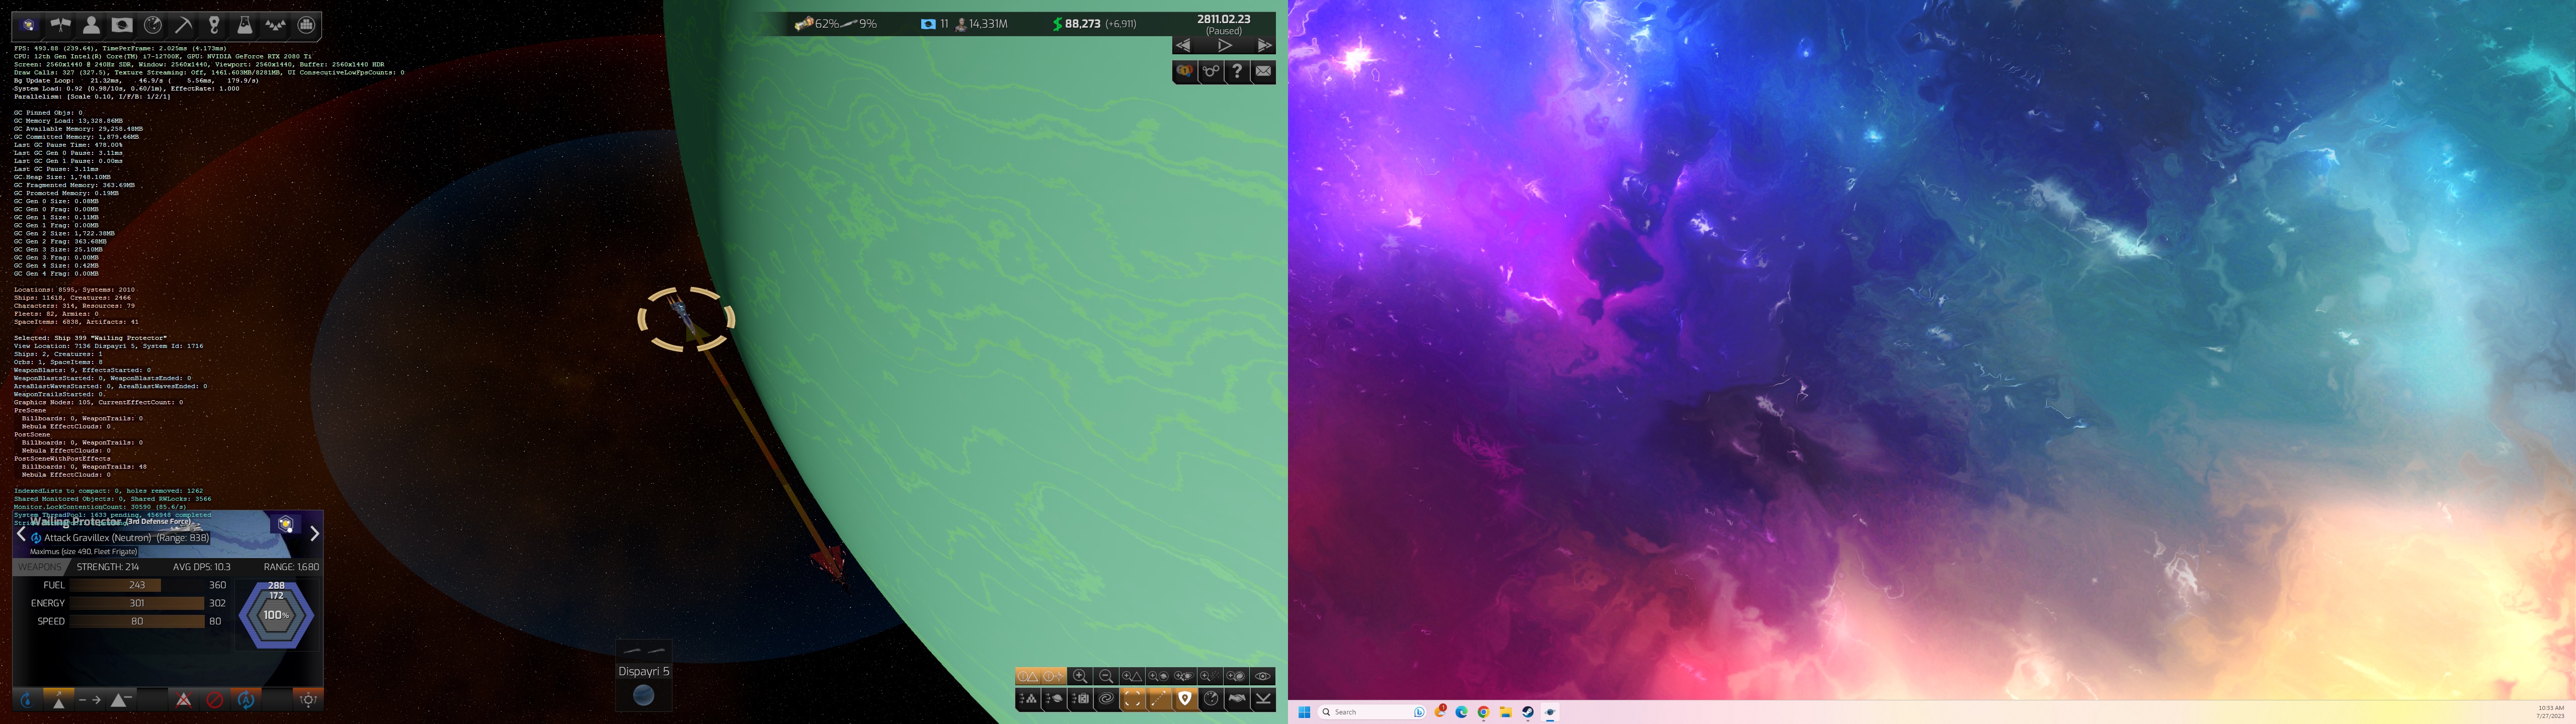
Task: Click the red crossed ship button
Action: (x=183, y=700)
